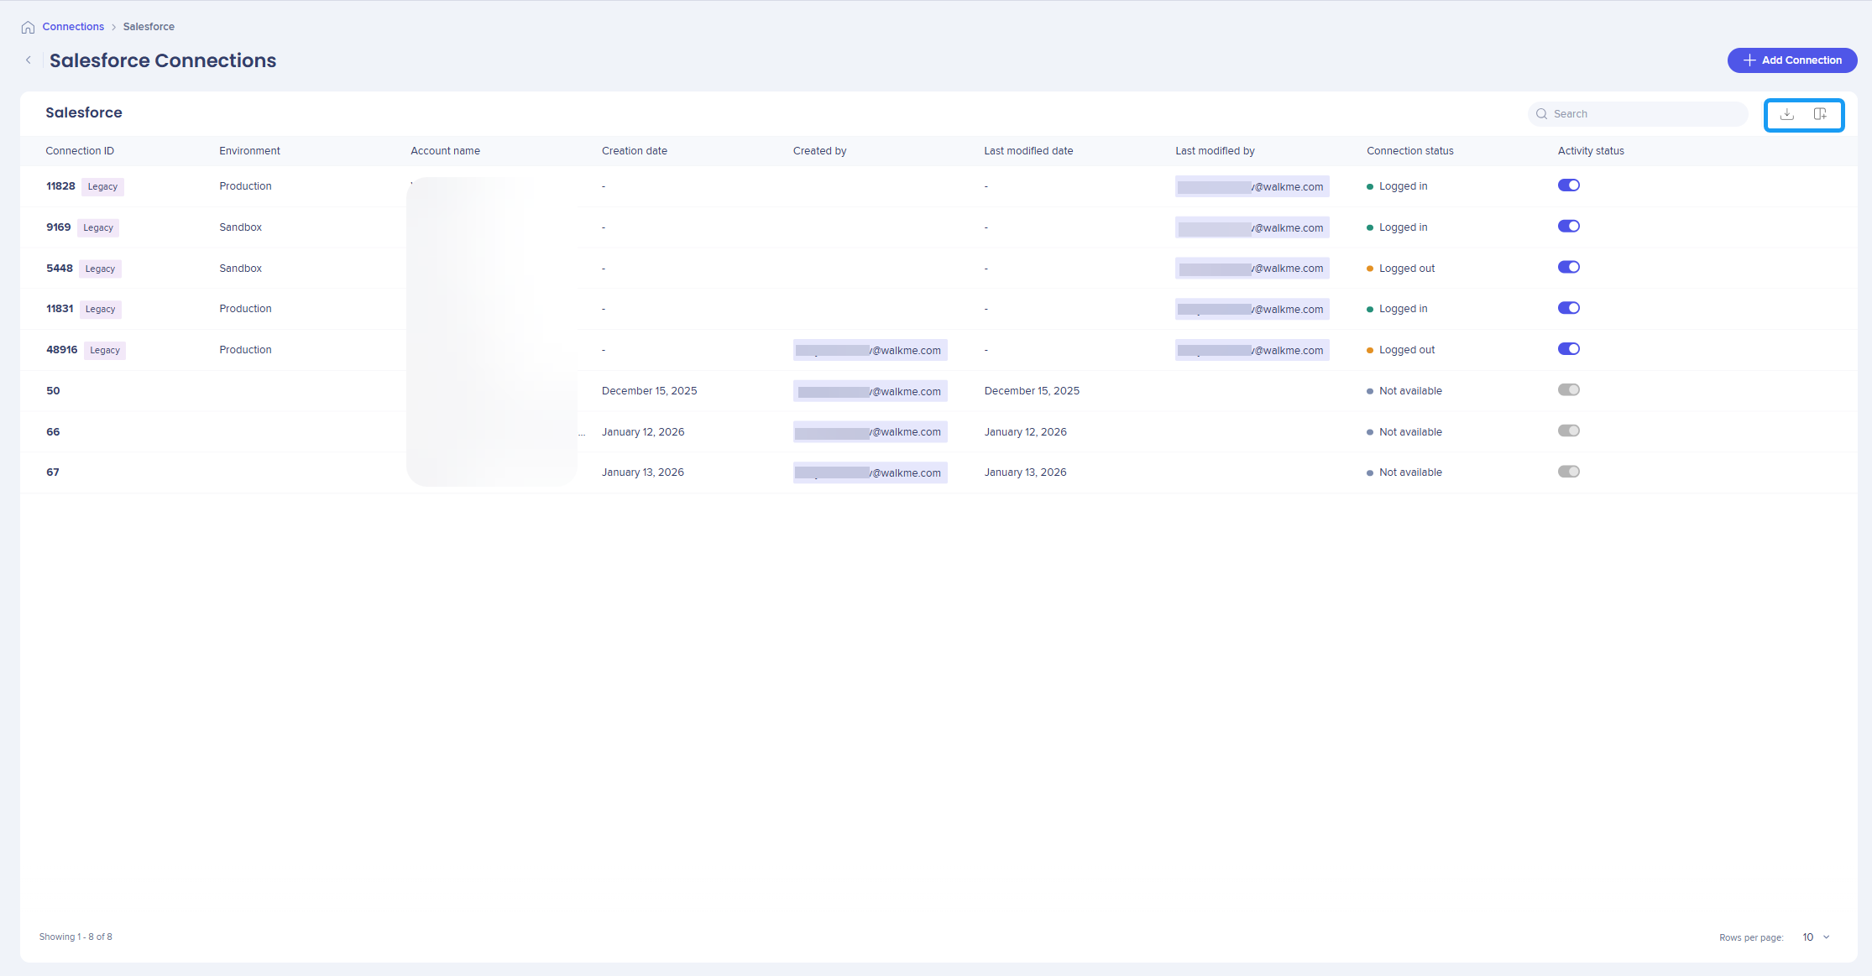Image resolution: width=1872 pixels, height=976 pixels.
Task: Click the search magnifier icon
Action: point(1541,114)
